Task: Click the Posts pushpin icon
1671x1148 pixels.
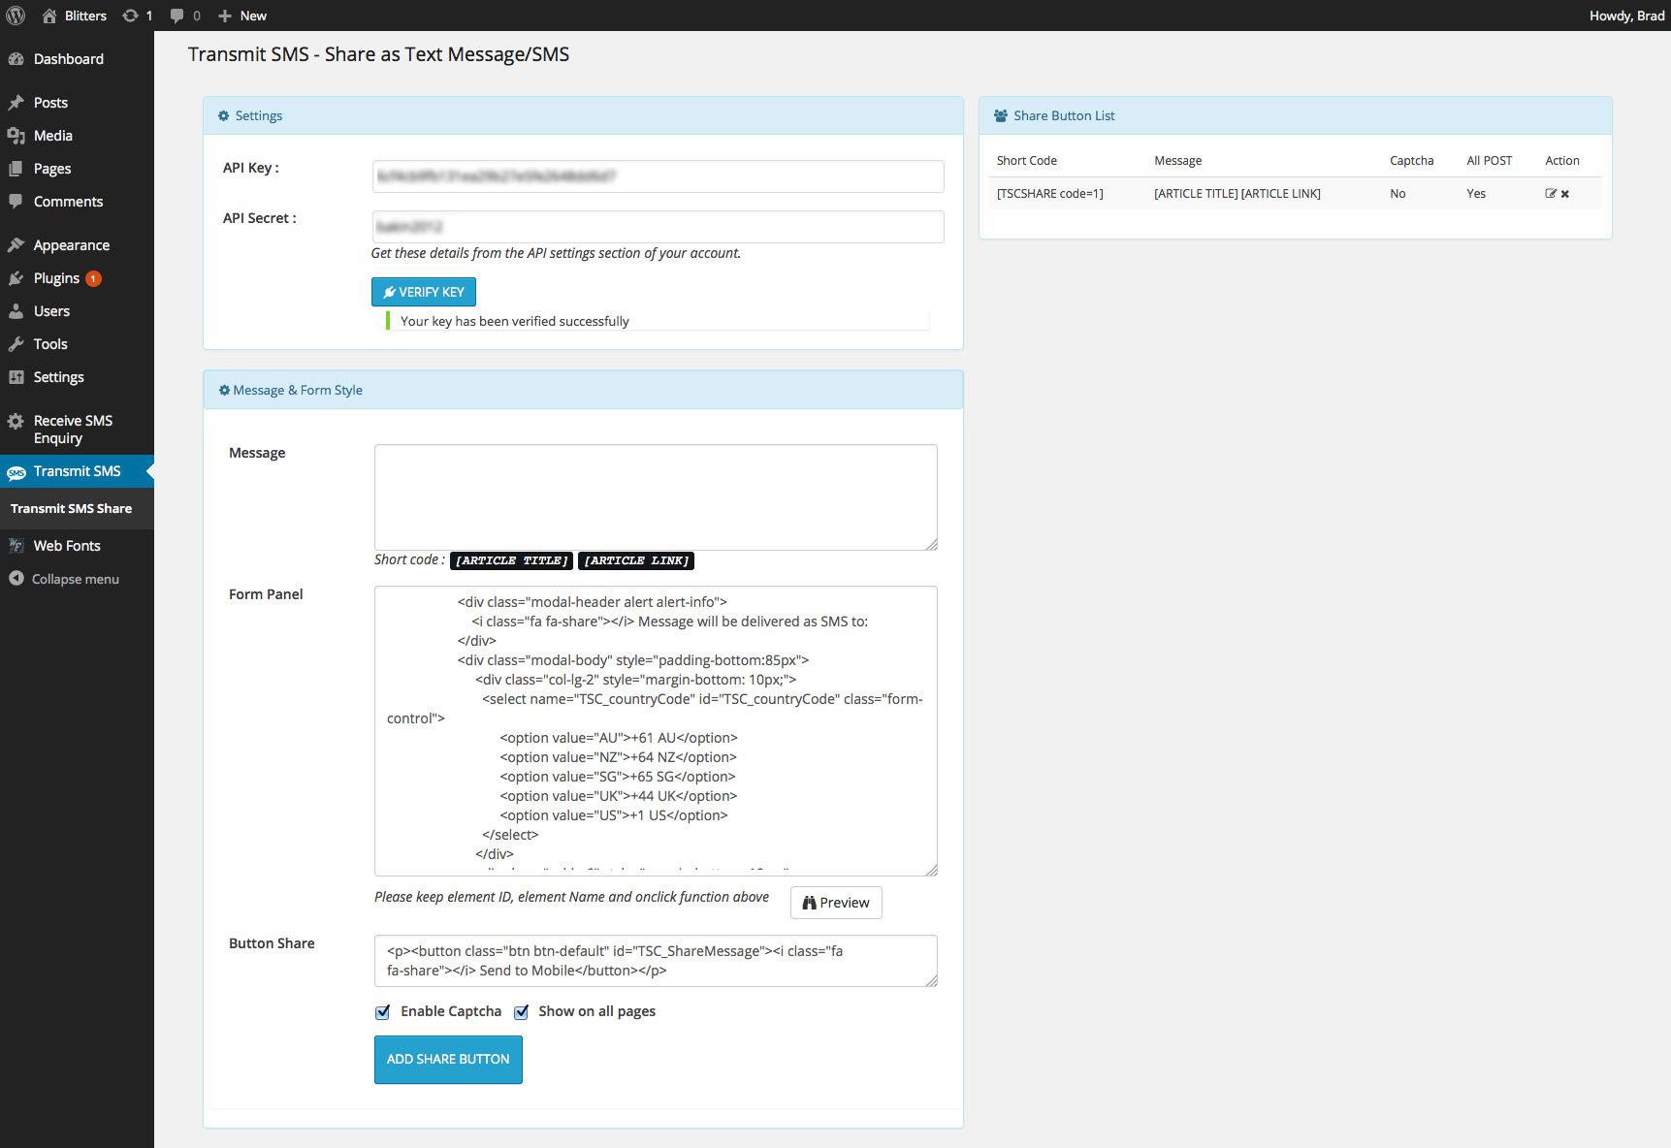Action: click(x=16, y=103)
